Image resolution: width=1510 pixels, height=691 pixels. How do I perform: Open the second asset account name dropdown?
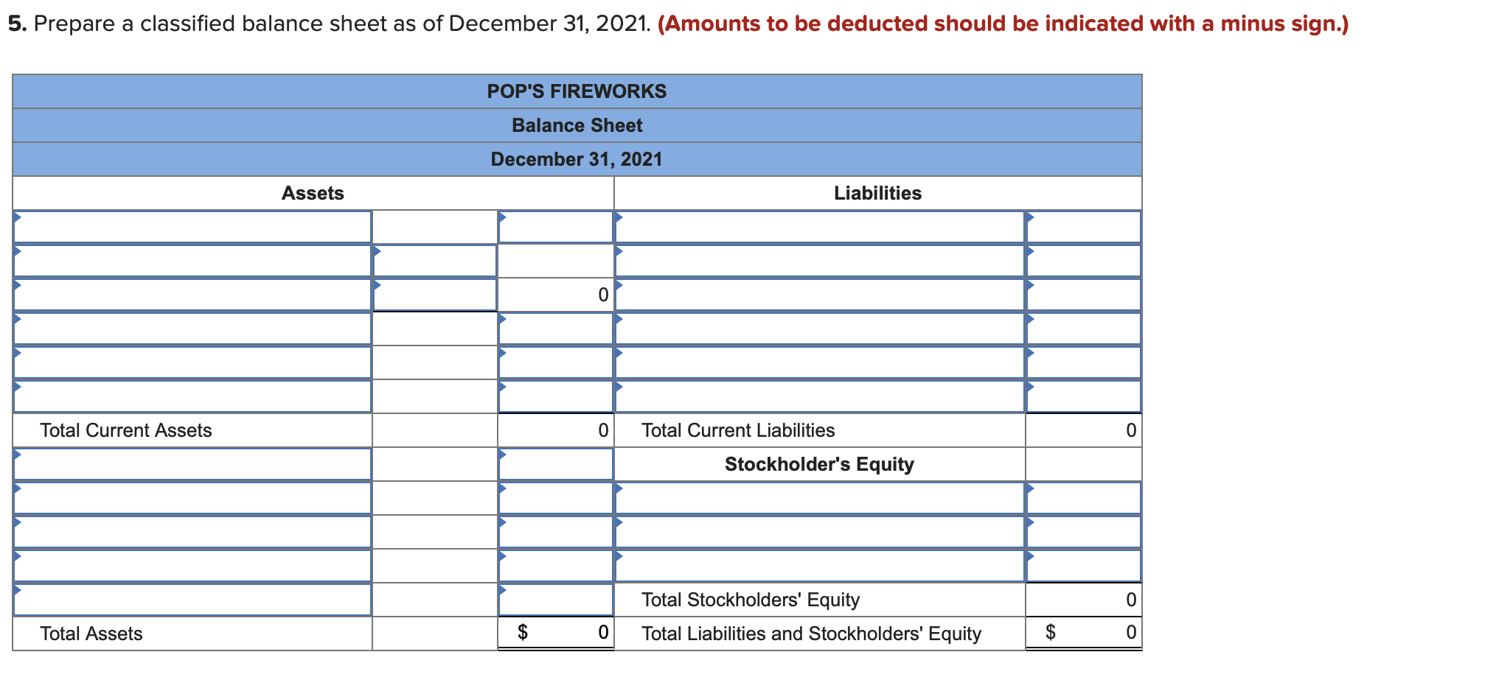tap(192, 261)
